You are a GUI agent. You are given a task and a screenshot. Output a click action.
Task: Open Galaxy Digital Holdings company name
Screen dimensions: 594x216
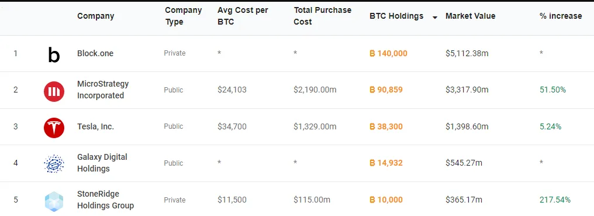click(x=102, y=163)
